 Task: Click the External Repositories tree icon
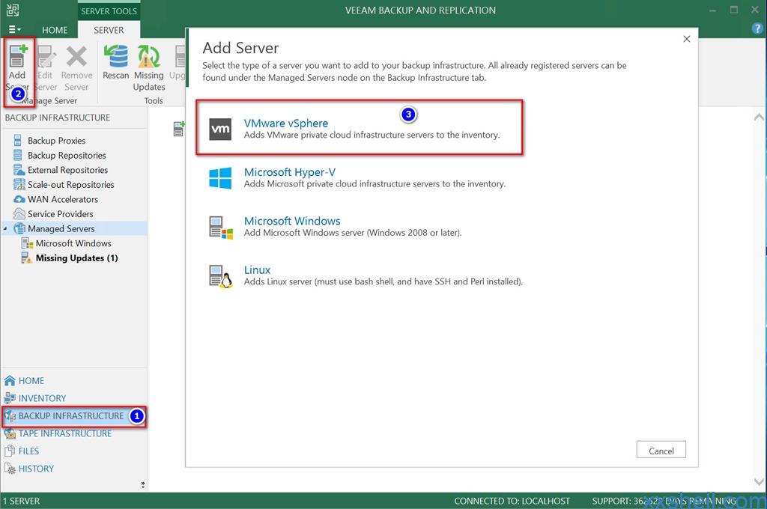pyautogui.click(x=19, y=170)
